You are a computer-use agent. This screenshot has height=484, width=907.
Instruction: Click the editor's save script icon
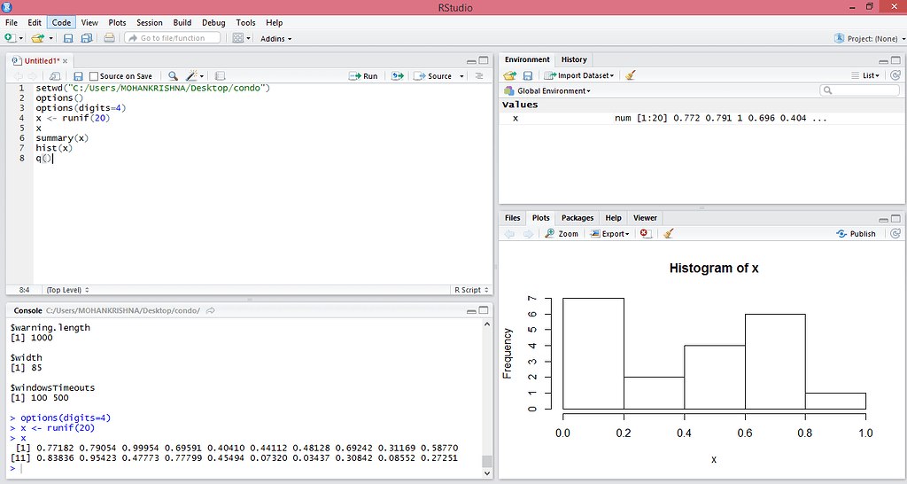78,76
